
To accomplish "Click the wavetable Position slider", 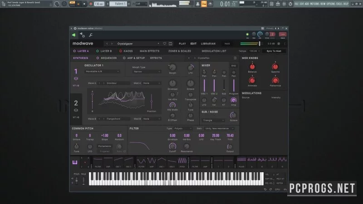I will 152,101.
